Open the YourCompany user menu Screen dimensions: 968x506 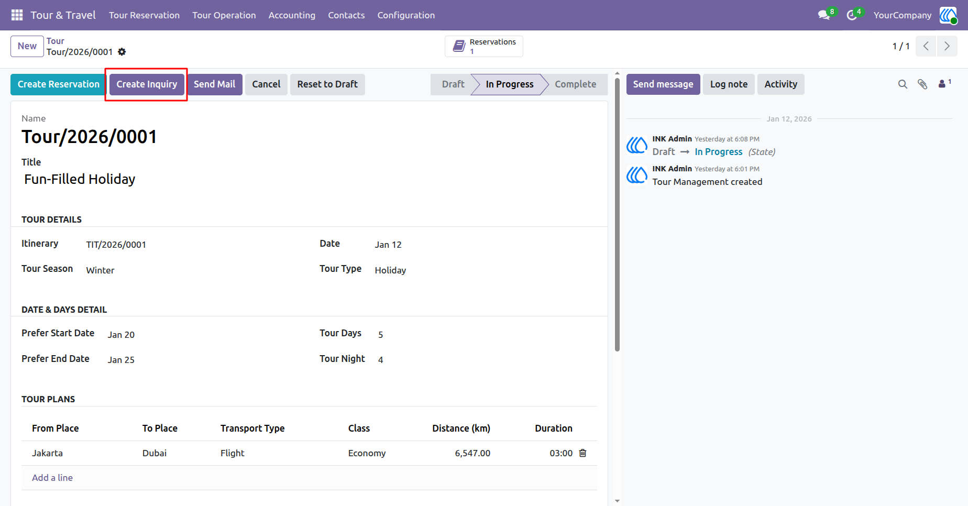click(902, 15)
